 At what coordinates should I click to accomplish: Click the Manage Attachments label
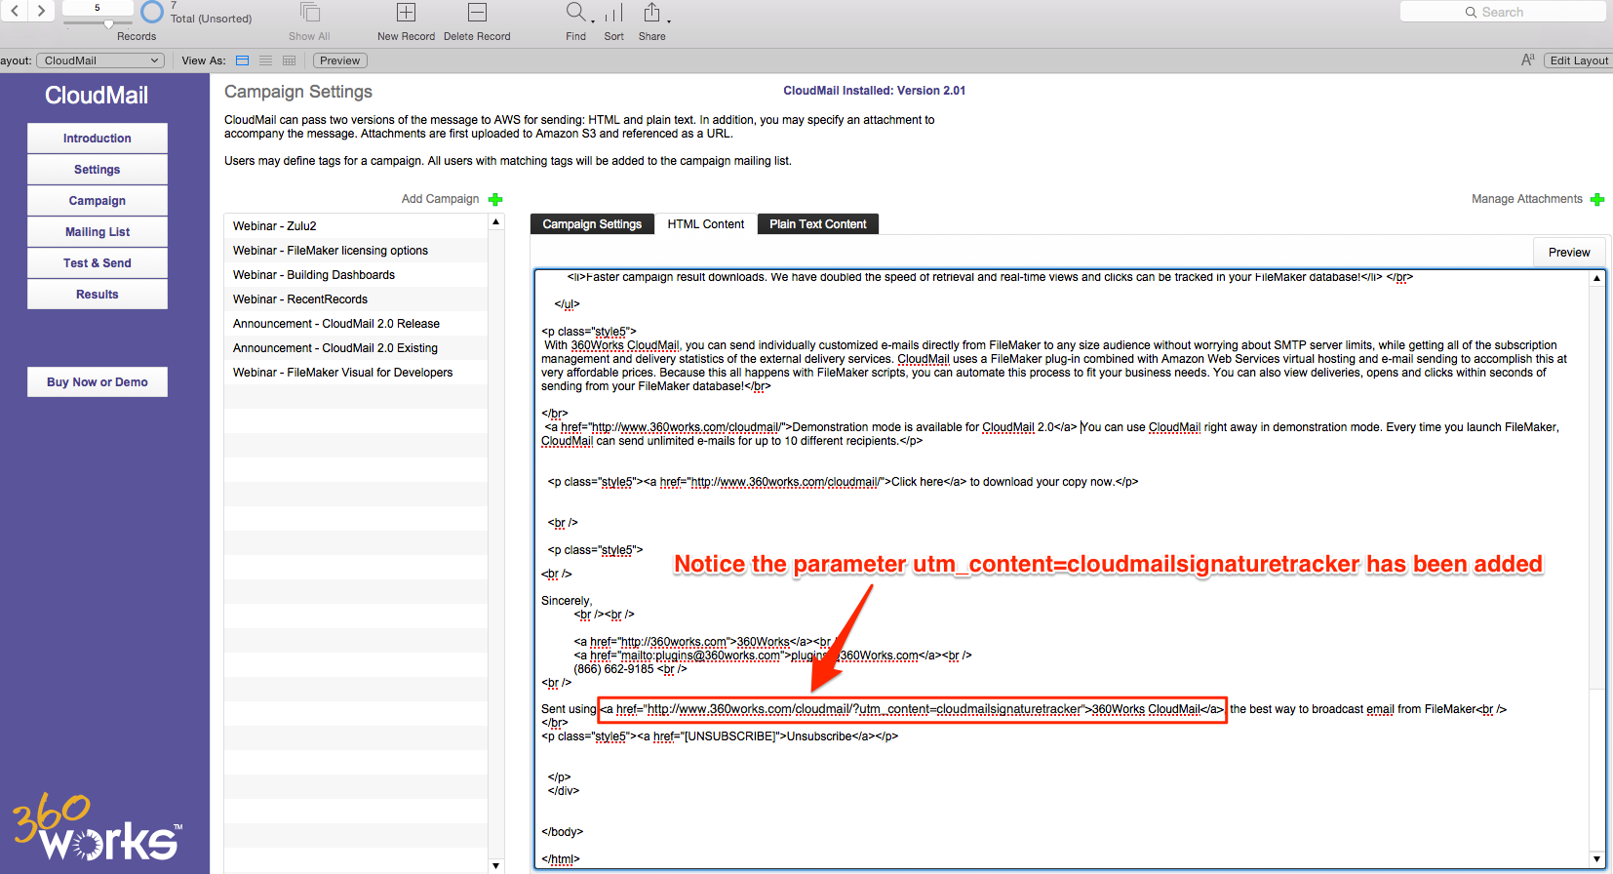[1527, 199]
